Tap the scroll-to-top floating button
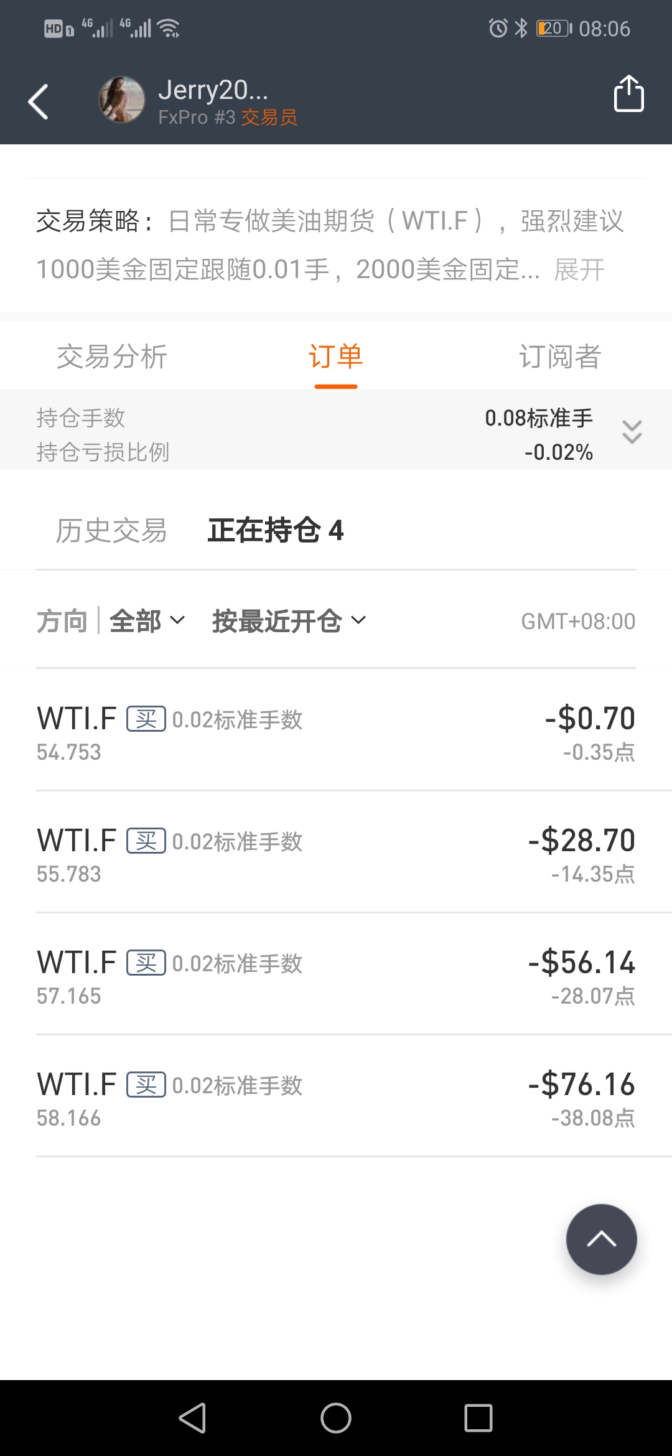672x1456 pixels. [601, 1239]
